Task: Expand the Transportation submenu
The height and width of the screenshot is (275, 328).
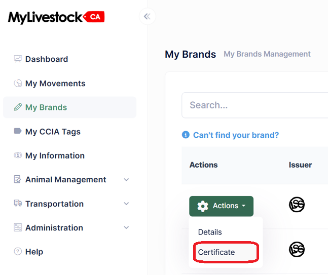Action: coord(126,204)
